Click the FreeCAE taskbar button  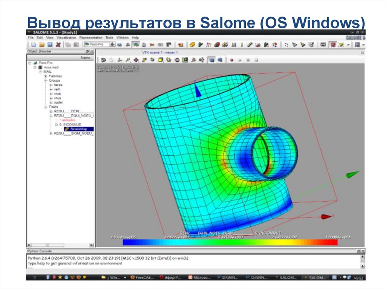point(142,277)
